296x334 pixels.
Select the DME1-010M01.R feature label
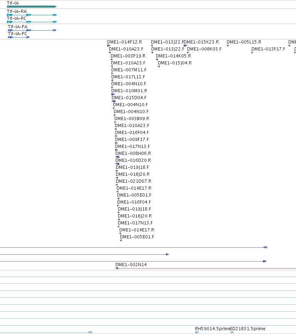click(x=129, y=91)
